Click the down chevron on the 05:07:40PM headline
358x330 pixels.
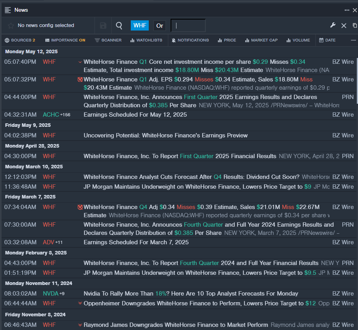click(80, 62)
